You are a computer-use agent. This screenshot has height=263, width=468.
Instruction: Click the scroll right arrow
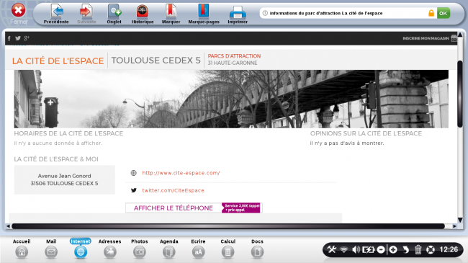tap(454, 226)
